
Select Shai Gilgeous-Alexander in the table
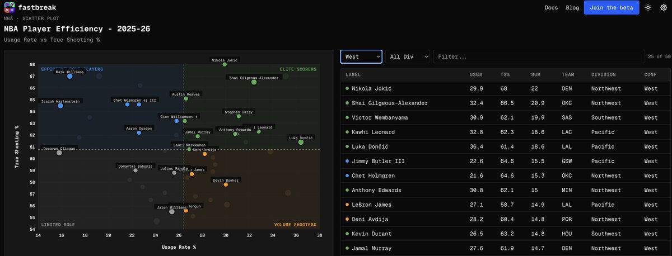[390, 103]
